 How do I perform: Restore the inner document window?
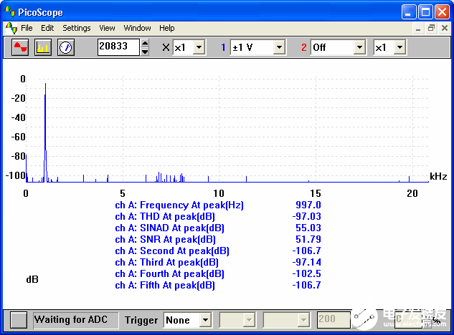[431, 29]
